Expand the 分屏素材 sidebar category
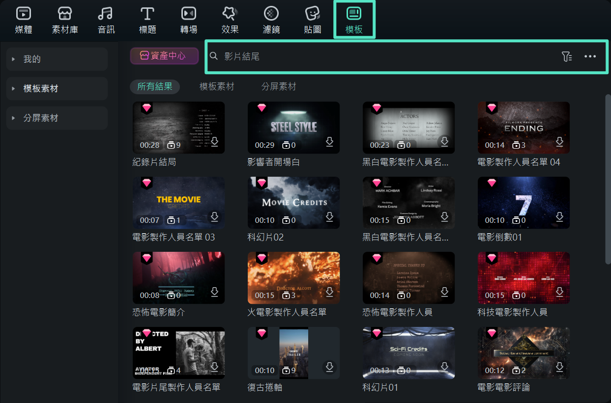 click(57, 118)
